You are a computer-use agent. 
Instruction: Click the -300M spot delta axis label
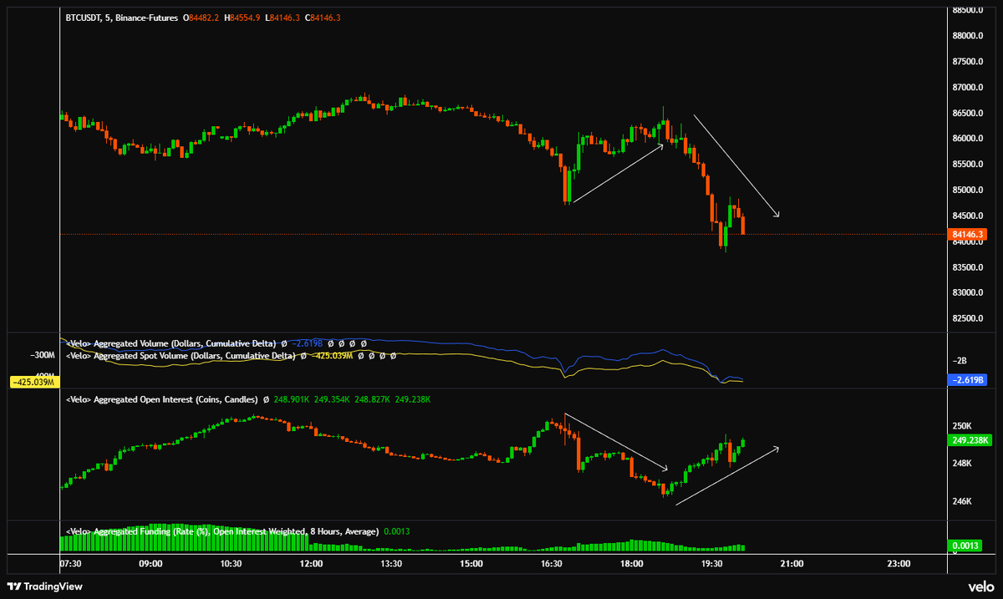click(43, 355)
